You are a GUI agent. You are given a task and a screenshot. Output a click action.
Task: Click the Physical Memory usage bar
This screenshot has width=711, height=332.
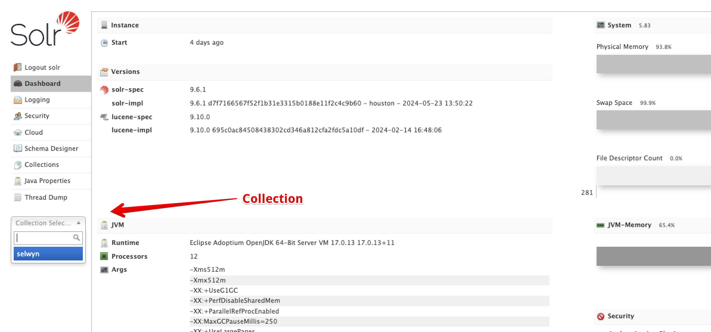[x=653, y=64]
